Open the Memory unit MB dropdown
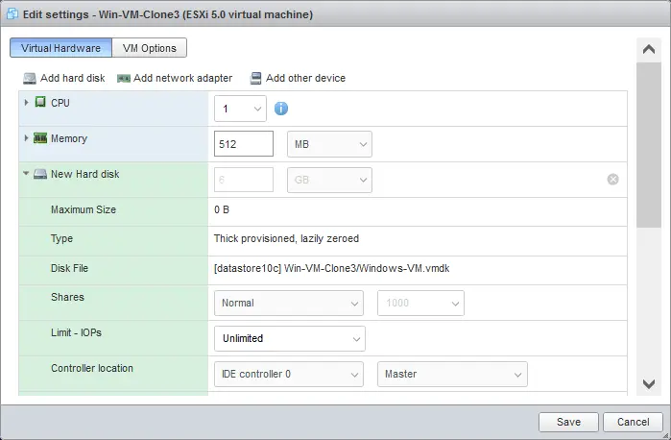The width and height of the screenshot is (671, 440). [329, 144]
